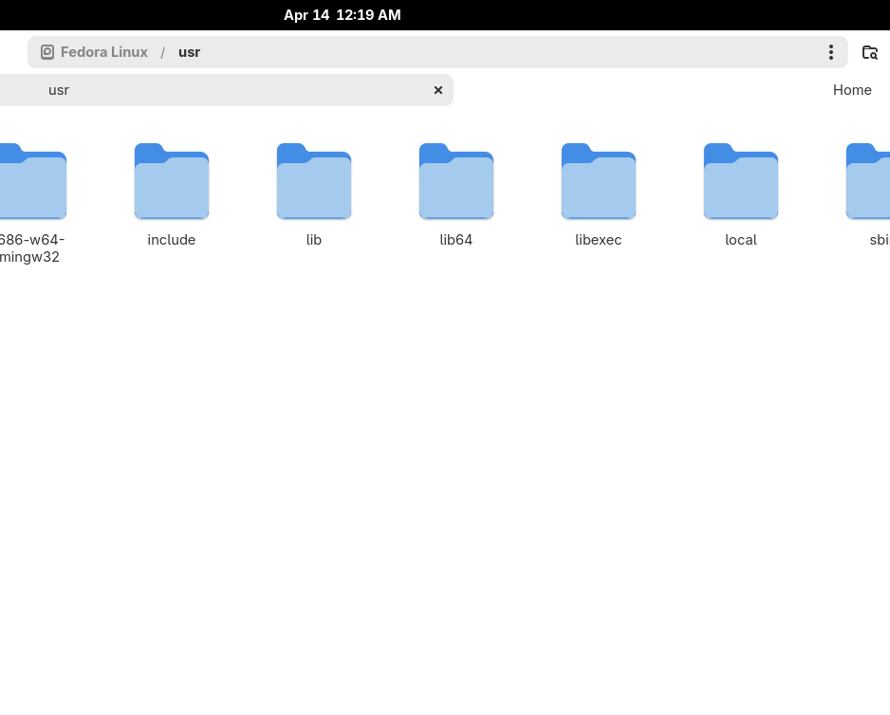Screen dimensions: 890x715
Task: Go to Fedora Linux in path bar
Action: coord(103,52)
